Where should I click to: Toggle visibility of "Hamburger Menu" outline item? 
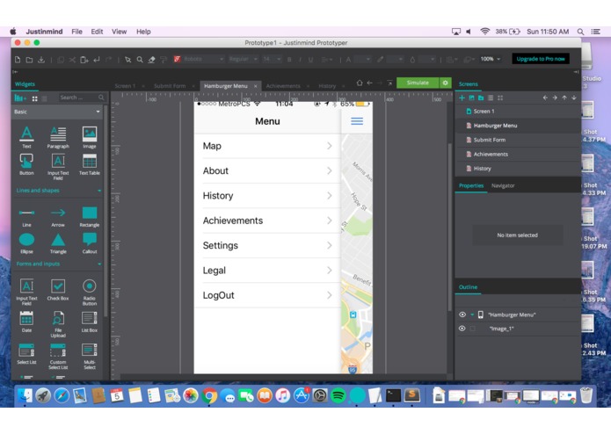tap(462, 315)
